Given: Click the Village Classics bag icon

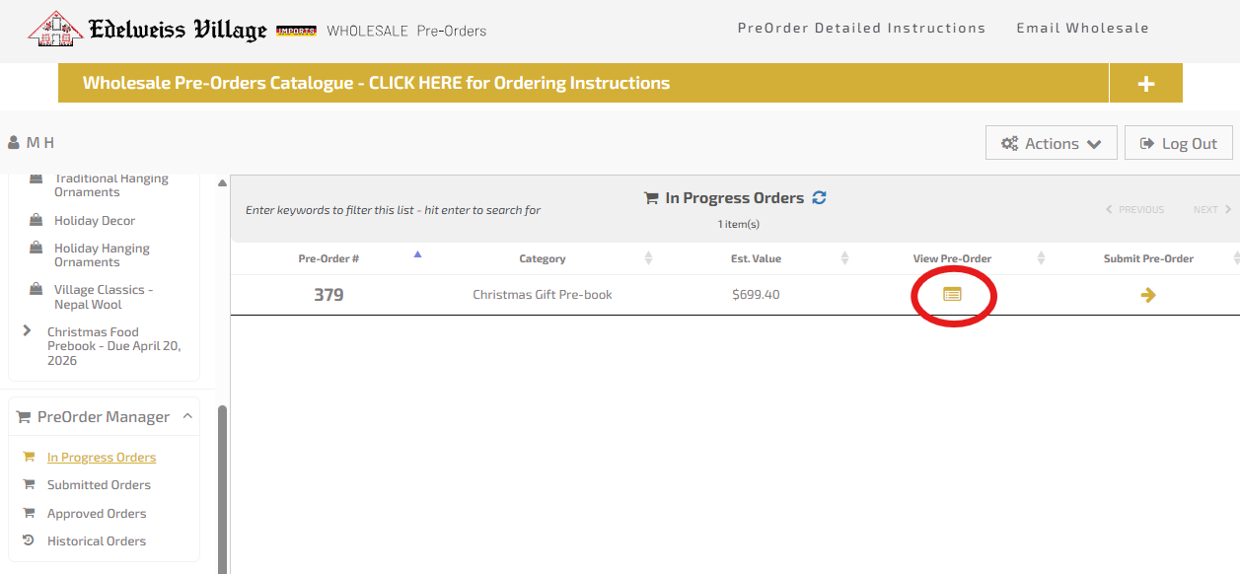Looking at the screenshot, I should 36,290.
